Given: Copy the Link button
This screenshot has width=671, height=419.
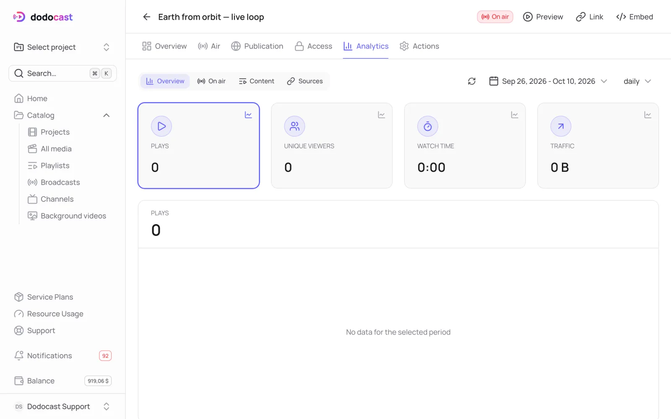Looking at the screenshot, I should pyautogui.click(x=590, y=17).
